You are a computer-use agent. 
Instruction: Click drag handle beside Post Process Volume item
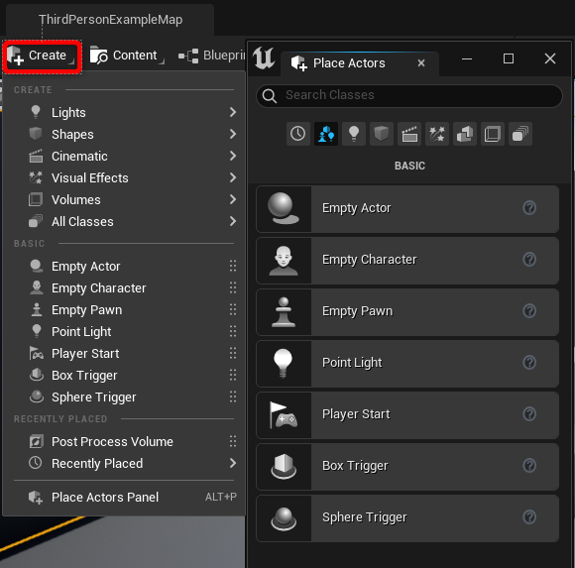point(233,441)
